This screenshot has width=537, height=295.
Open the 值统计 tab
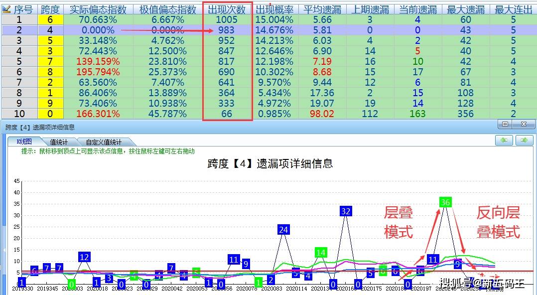click(59, 142)
